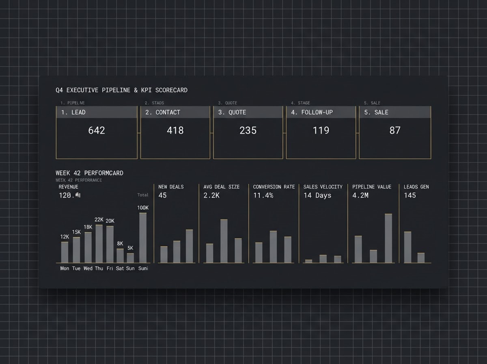The width and height of the screenshot is (487, 364).
Task: Click the "WEEK 42 PERFORMCARD" heading
Action: point(89,173)
